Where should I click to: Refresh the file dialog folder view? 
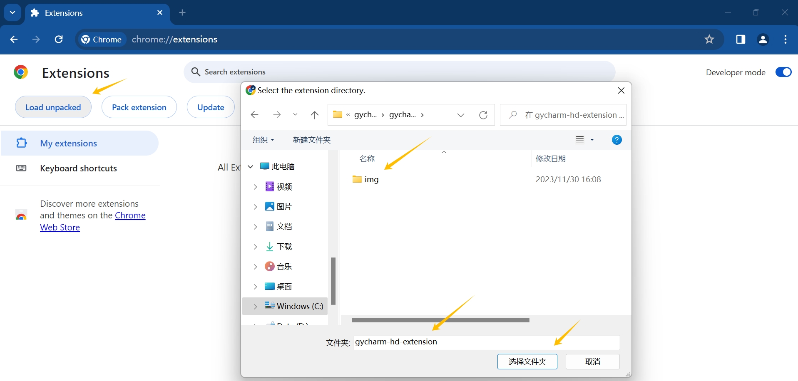(483, 115)
